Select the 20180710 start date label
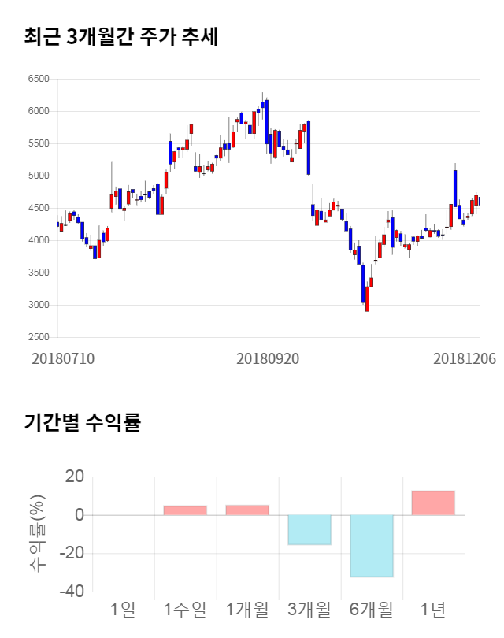The width and height of the screenshot is (504, 638). point(63,358)
